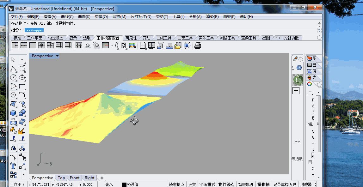Viewport: 363px width, 187px height.
Task: Click the shaded sphere display icon
Action: point(88,45)
